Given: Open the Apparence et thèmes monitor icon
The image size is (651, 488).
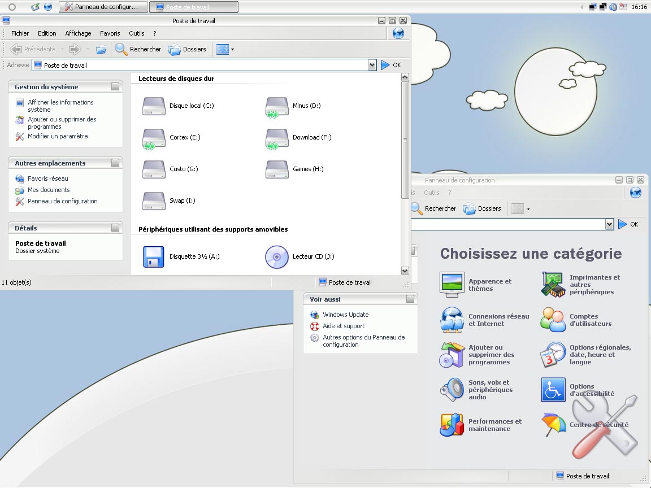Looking at the screenshot, I should tap(452, 285).
